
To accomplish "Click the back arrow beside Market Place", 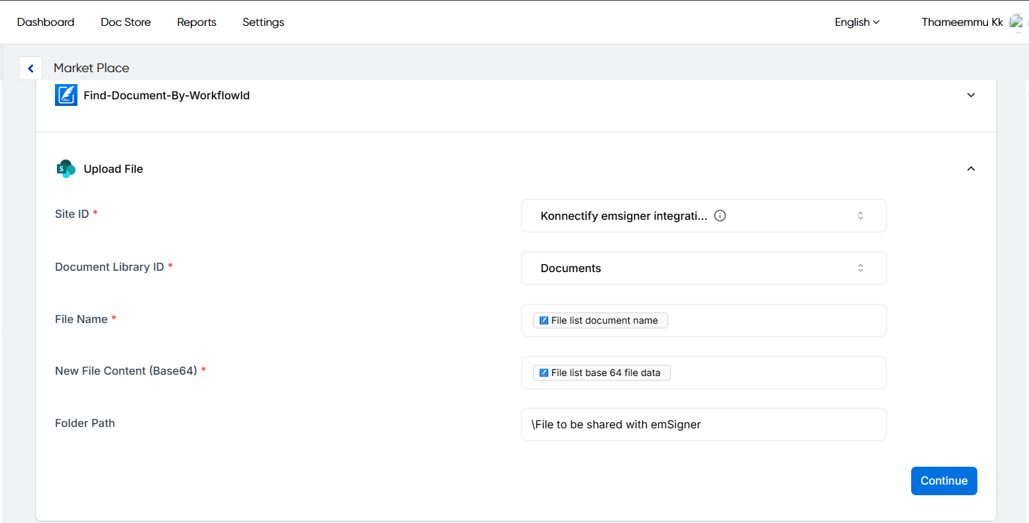I will [x=30, y=68].
